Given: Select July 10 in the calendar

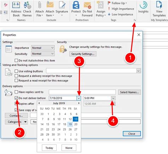Looking at the screenshot, I should (x=59, y=119).
